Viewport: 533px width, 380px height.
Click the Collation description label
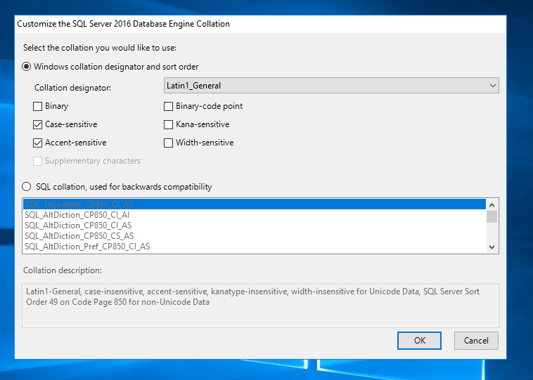click(x=63, y=270)
